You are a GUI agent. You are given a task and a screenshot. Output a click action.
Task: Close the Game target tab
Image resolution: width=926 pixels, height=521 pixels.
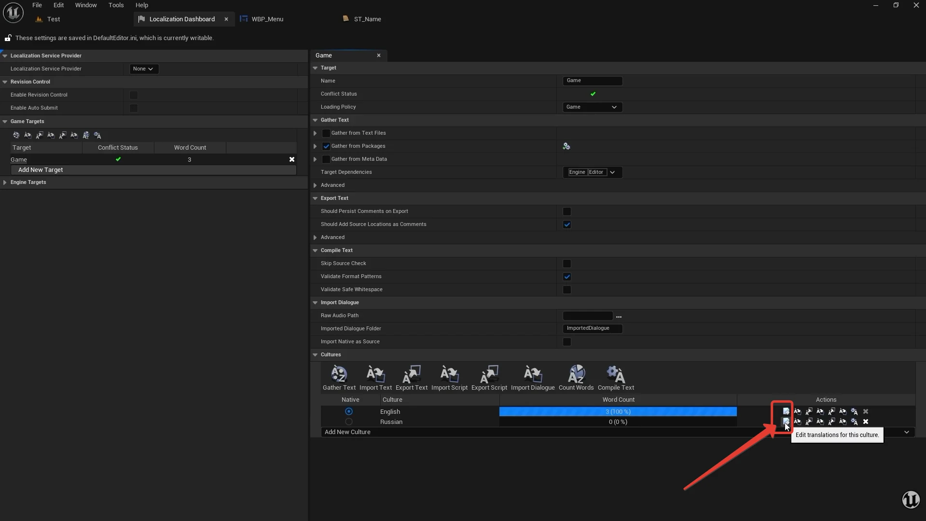pyautogui.click(x=379, y=56)
